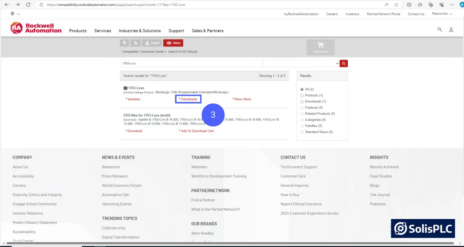464x247 pixels.
Task: Open the search icon in site header
Action: [x=440, y=29]
